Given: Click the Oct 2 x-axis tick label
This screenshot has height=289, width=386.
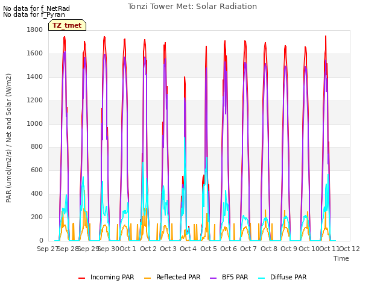Looking at the screenshot, I should (x=148, y=249).
